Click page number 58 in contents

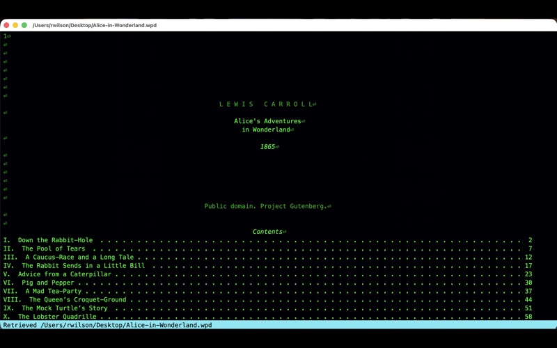(x=528, y=317)
